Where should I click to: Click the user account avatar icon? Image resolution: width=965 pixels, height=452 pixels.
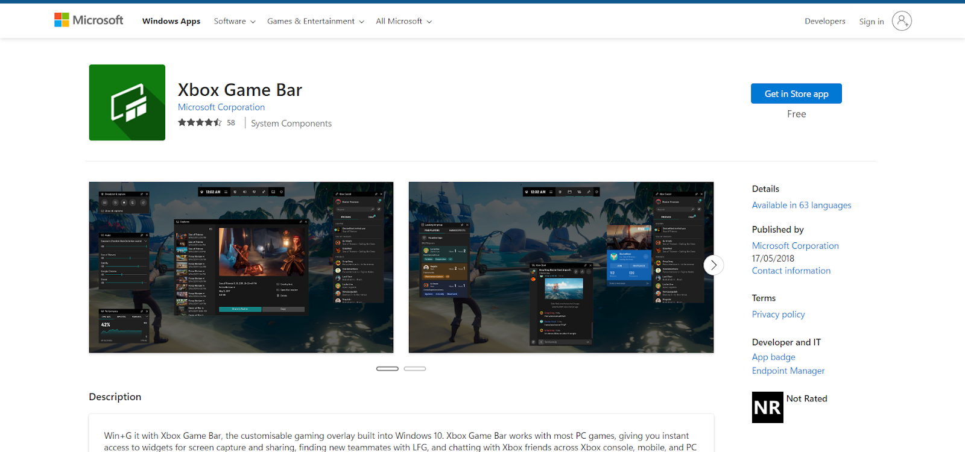[902, 21]
